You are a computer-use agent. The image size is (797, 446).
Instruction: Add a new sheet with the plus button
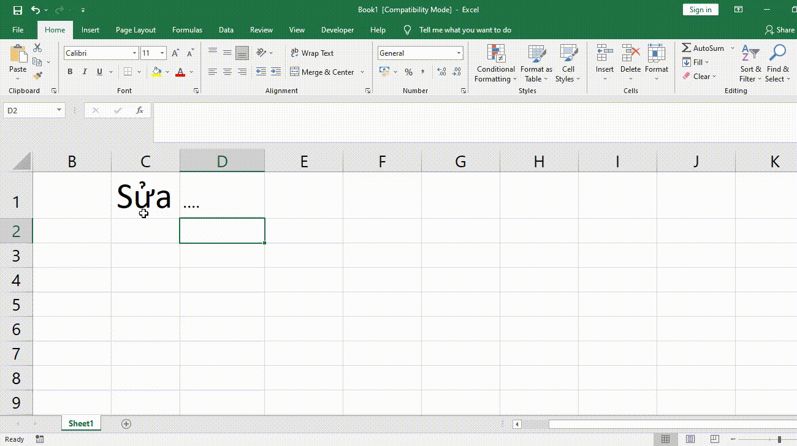126,424
